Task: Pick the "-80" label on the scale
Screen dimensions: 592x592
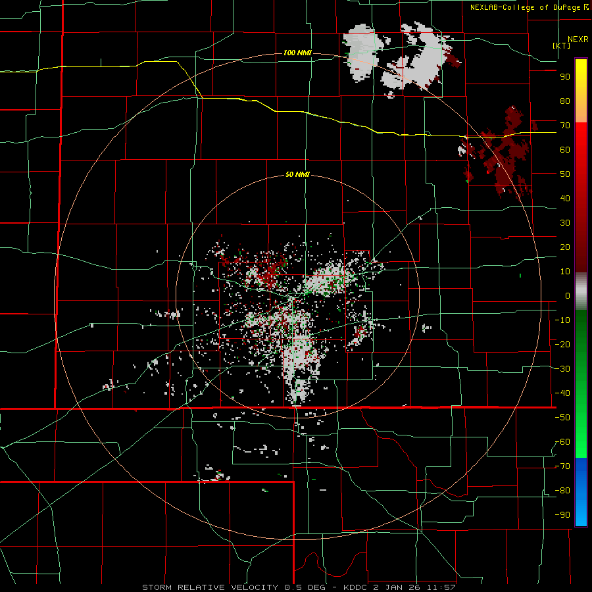Action: pos(562,491)
